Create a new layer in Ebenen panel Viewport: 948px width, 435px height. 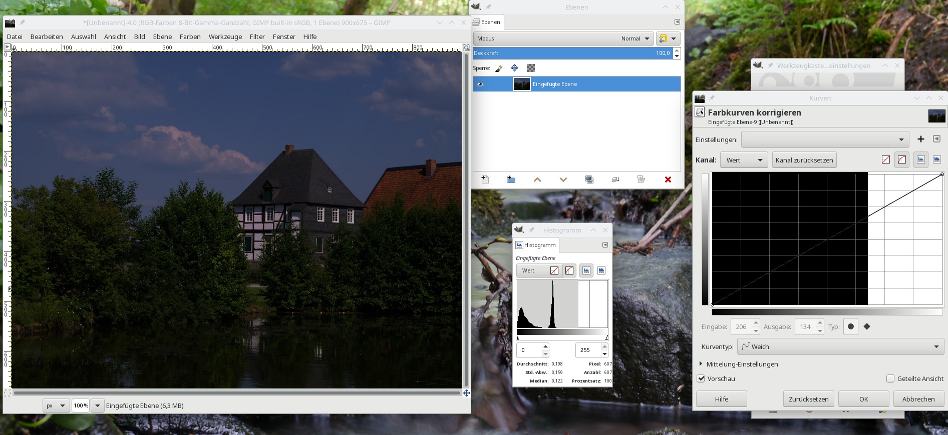pos(485,179)
